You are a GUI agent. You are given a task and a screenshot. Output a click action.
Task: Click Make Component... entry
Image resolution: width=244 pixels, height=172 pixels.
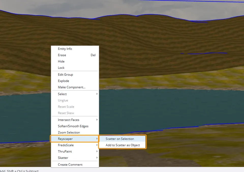coord(75,87)
